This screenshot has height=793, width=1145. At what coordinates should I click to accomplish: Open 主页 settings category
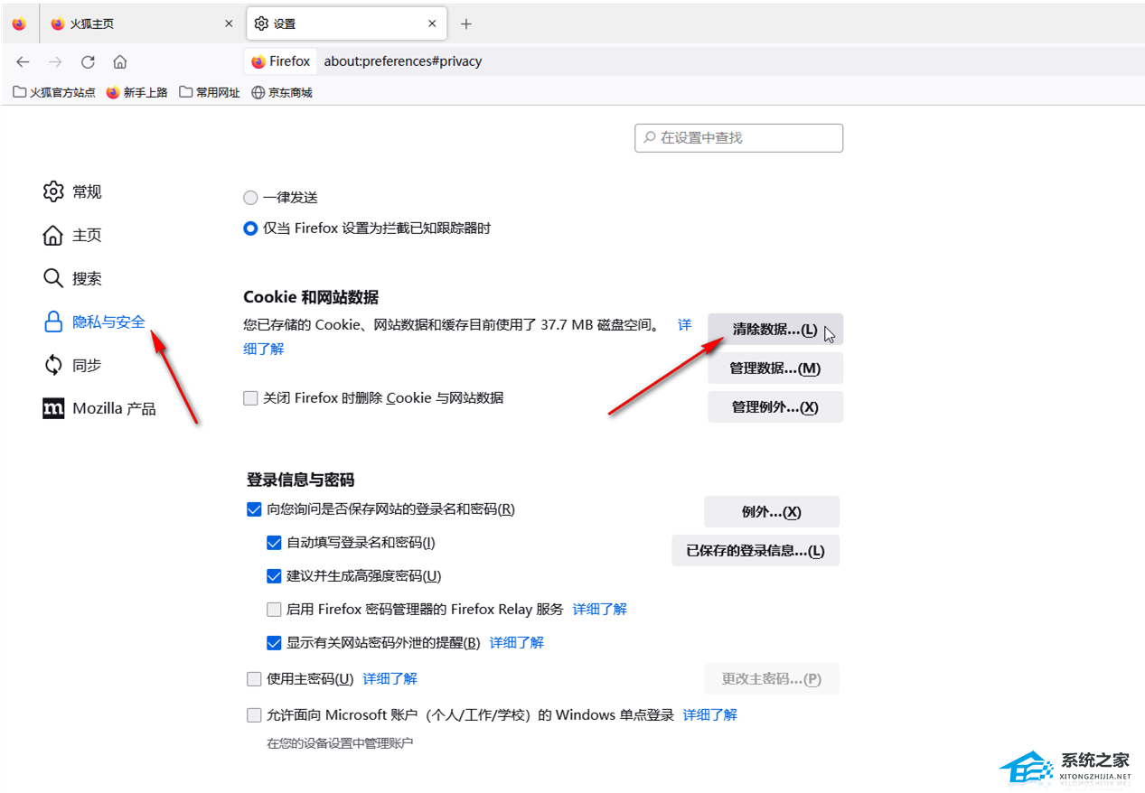point(72,235)
